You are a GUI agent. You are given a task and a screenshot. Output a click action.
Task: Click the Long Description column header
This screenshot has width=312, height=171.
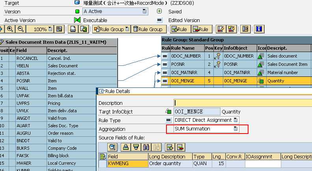click(170, 157)
